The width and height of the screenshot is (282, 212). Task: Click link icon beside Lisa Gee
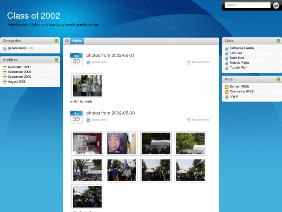click(227, 53)
